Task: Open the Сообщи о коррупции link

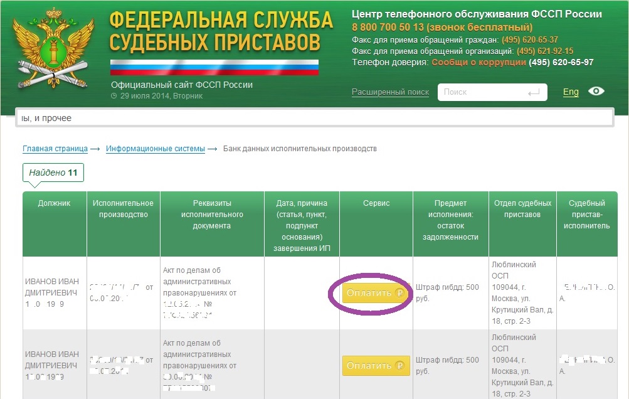Action: (x=478, y=62)
